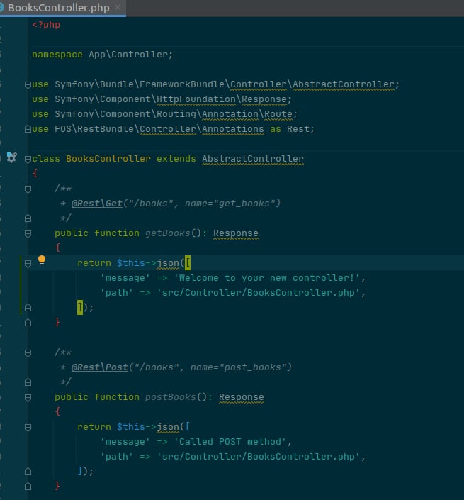Click the 'Called POST method' string
This screenshot has width=464, height=500.
pyautogui.click(x=230, y=442)
